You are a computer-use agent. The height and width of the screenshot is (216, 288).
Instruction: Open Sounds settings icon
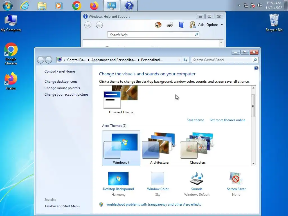click(x=197, y=178)
